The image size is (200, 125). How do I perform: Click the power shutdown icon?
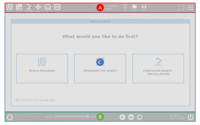pos(190,117)
